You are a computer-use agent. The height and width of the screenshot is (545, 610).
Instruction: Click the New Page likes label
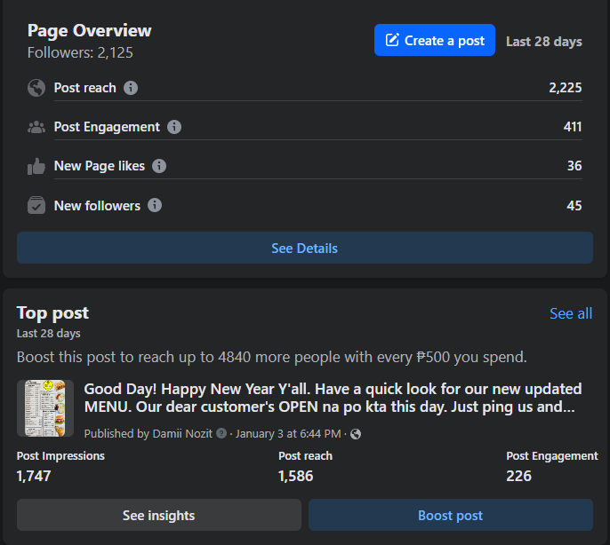100,166
